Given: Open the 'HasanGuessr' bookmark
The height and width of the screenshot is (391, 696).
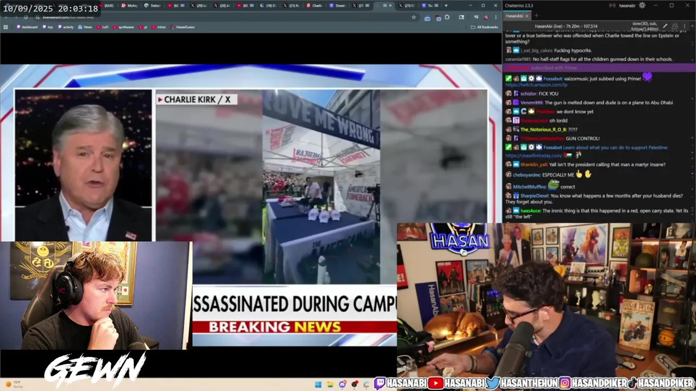Looking at the screenshot, I should click(x=183, y=27).
